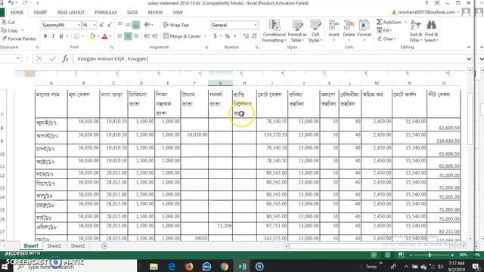
Task: Apply Accounting dollar number format
Action: [215, 36]
